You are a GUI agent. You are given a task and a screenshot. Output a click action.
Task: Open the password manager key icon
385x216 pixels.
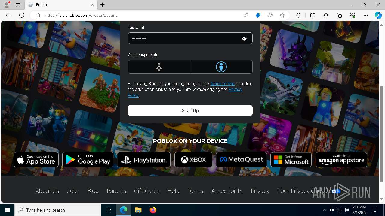tap(246, 15)
